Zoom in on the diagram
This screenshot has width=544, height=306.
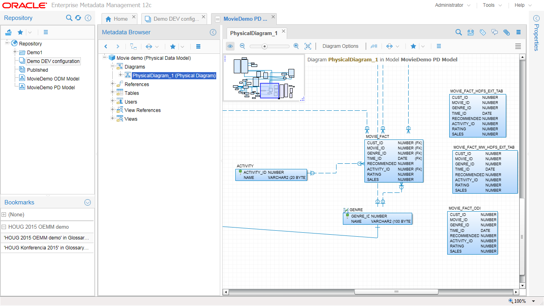[x=296, y=46]
